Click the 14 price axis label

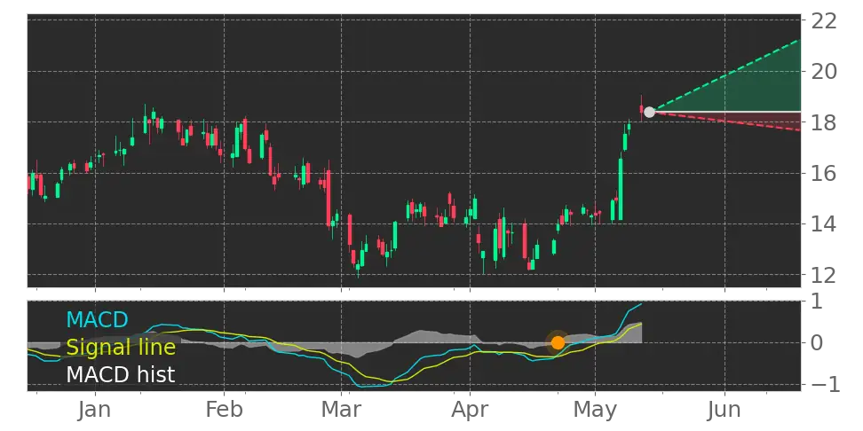(824, 223)
